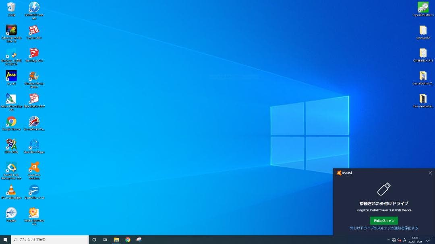The height and width of the screenshot is (244, 435).
Task: Open DAEMON Tools Lite
Action: click(34, 7)
